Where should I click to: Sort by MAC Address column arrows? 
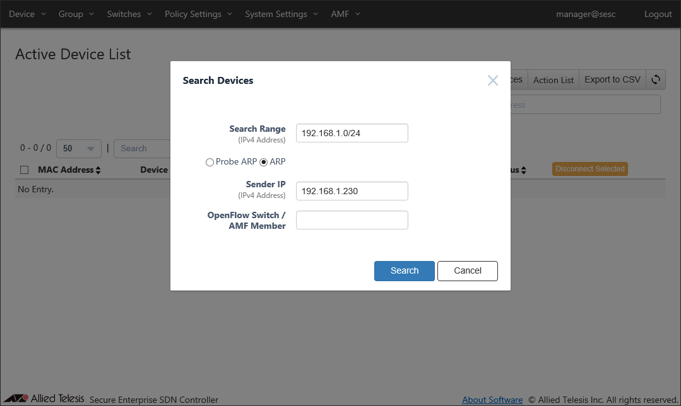(98, 170)
